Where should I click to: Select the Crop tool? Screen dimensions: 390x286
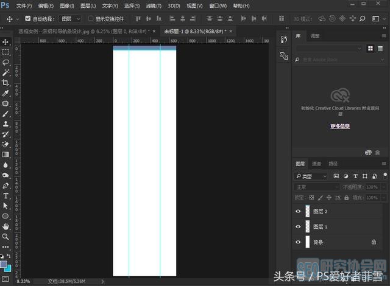pyautogui.click(x=5, y=83)
